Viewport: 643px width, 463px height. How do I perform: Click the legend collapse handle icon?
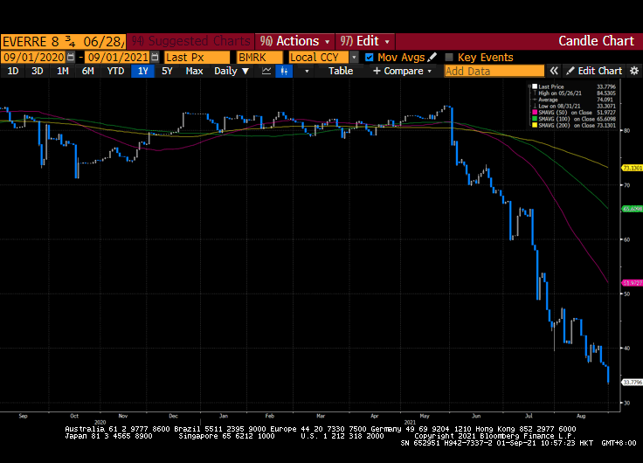529,86
